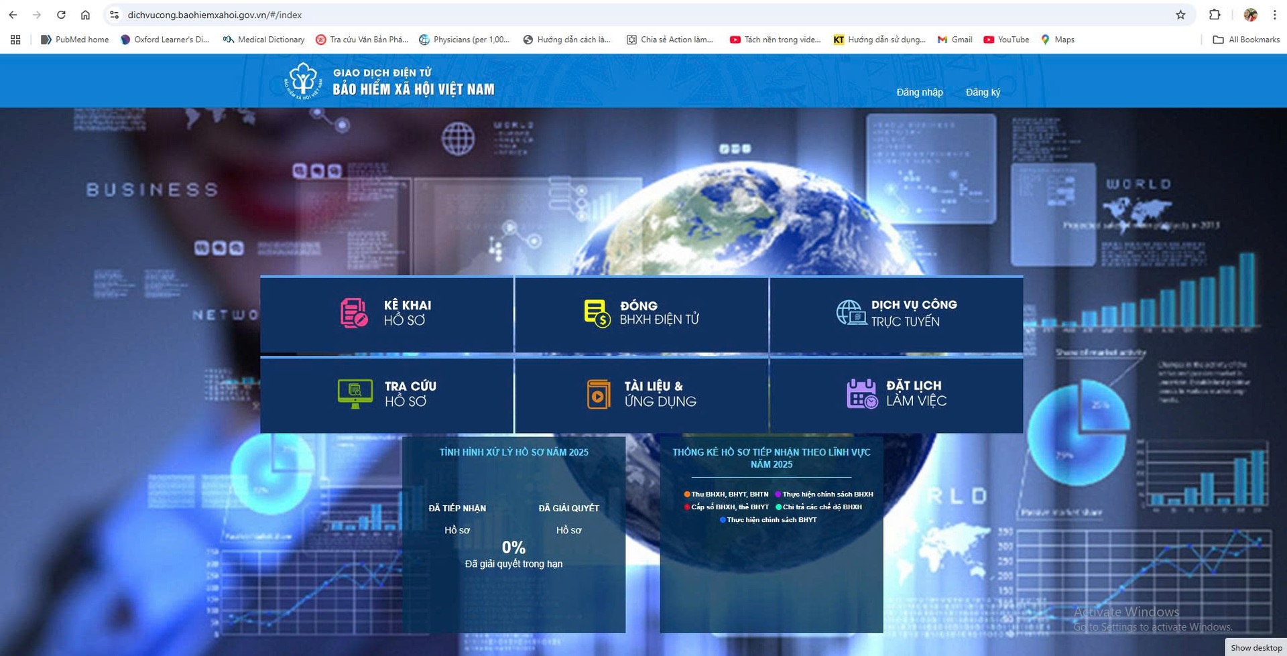Viewport: 1287px width, 656px height.
Task: Click the Kê Khai Hồ Sơ document icon
Action: point(353,313)
